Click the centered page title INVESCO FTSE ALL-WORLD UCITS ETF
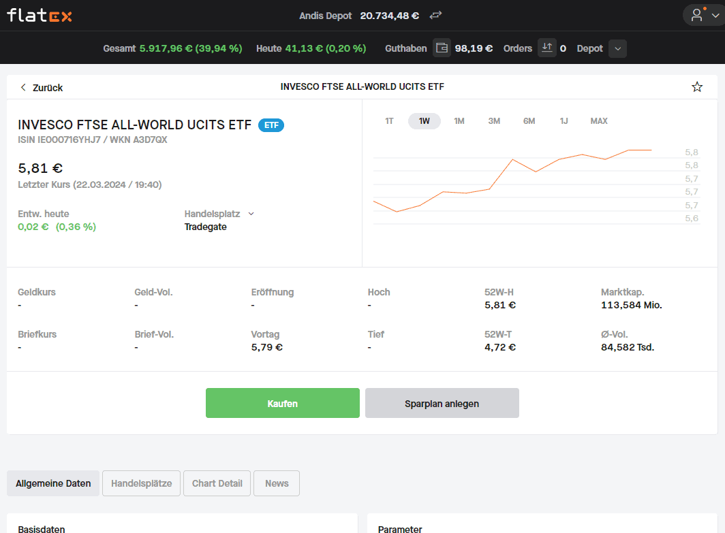Image resolution: width=725 pixels, height=533 pixels. coord(362,87)
